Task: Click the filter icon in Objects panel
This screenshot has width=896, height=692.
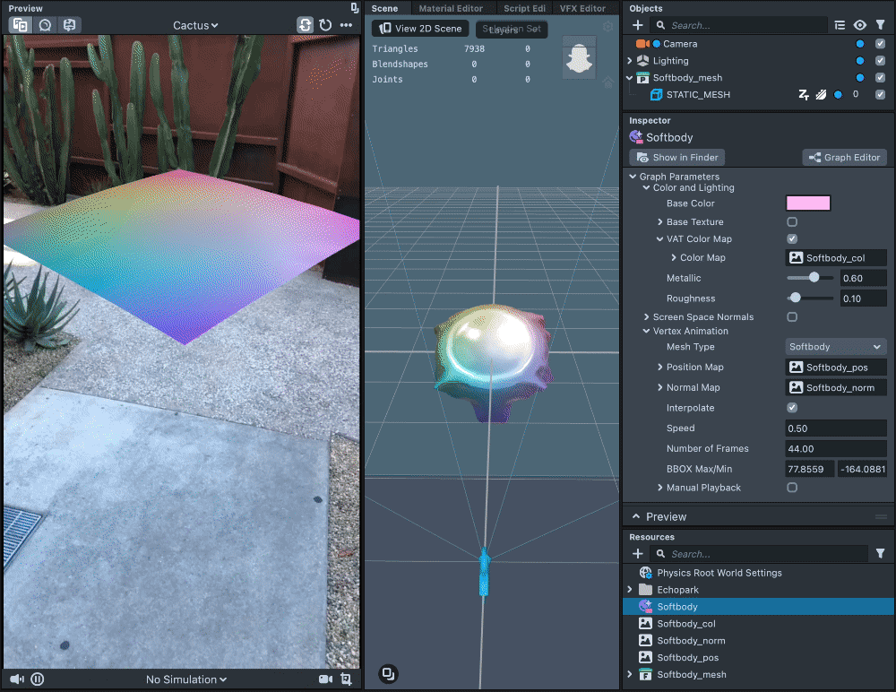Action: click(880, 26)
